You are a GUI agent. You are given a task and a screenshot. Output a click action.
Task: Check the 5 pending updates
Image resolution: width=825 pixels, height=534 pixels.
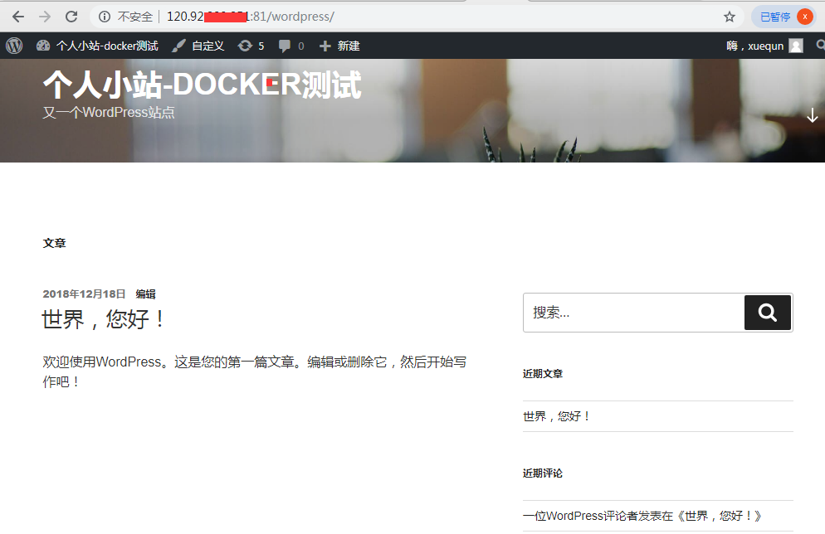(251, 46)
